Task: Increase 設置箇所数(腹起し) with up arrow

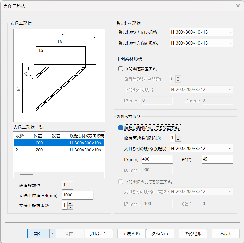Action: point(178,136)
